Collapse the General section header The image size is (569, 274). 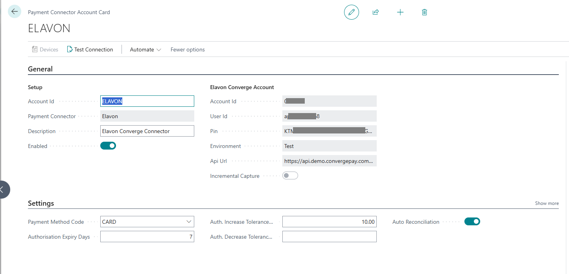[x=40, y=69]
